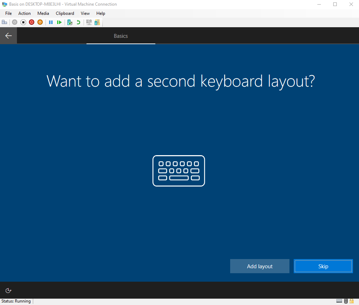Go back with the left arrow button
359x305 pixels.
[x=8, y=35]
